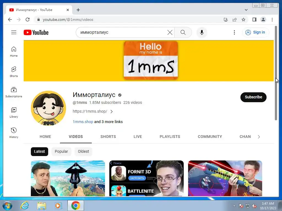Open the Windows Start menu
Viewport: 282px width, 211px height.
click(x=7, y=206)
